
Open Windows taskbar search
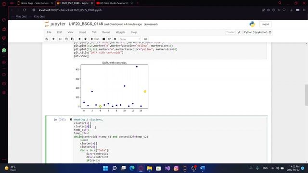pyautogui.click(x=115, y=168)
